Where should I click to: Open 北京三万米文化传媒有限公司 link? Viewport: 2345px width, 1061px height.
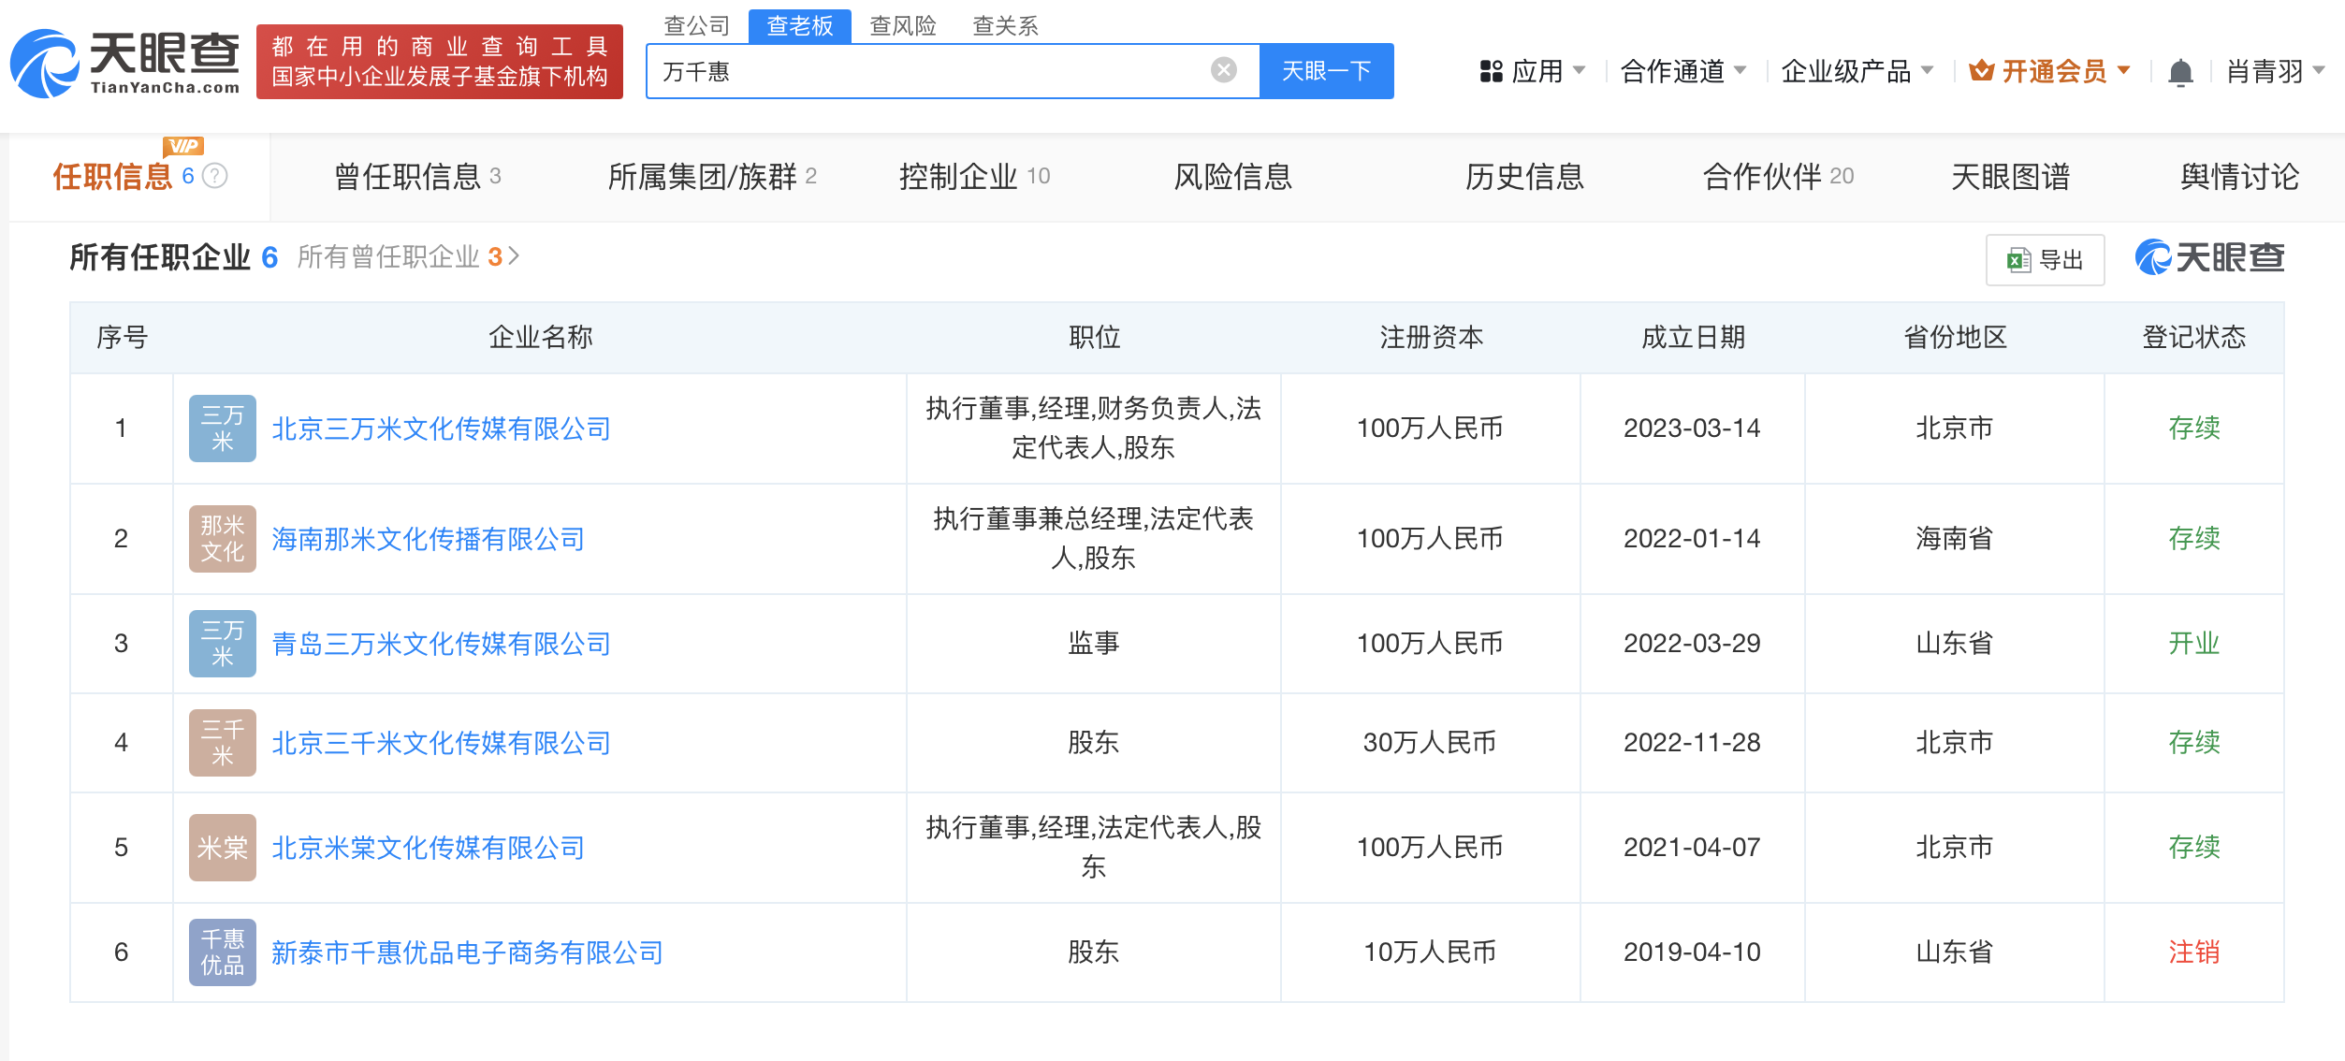click(441, 429)
